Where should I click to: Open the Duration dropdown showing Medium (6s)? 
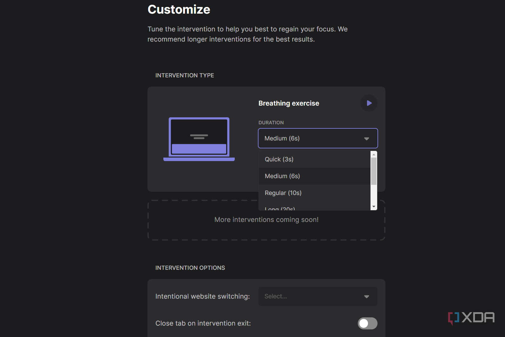tap(318, 138)
